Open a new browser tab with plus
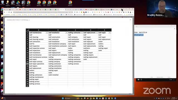Viewport: 178px width, 100px height. 117,9
